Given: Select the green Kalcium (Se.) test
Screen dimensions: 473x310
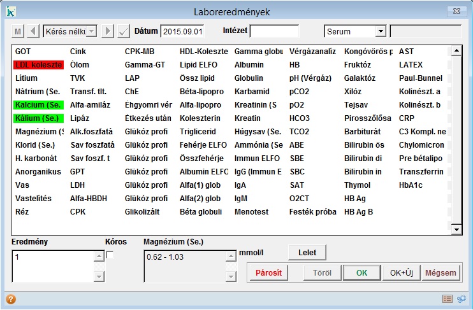Looking at the screenshot, I should 39,105.
